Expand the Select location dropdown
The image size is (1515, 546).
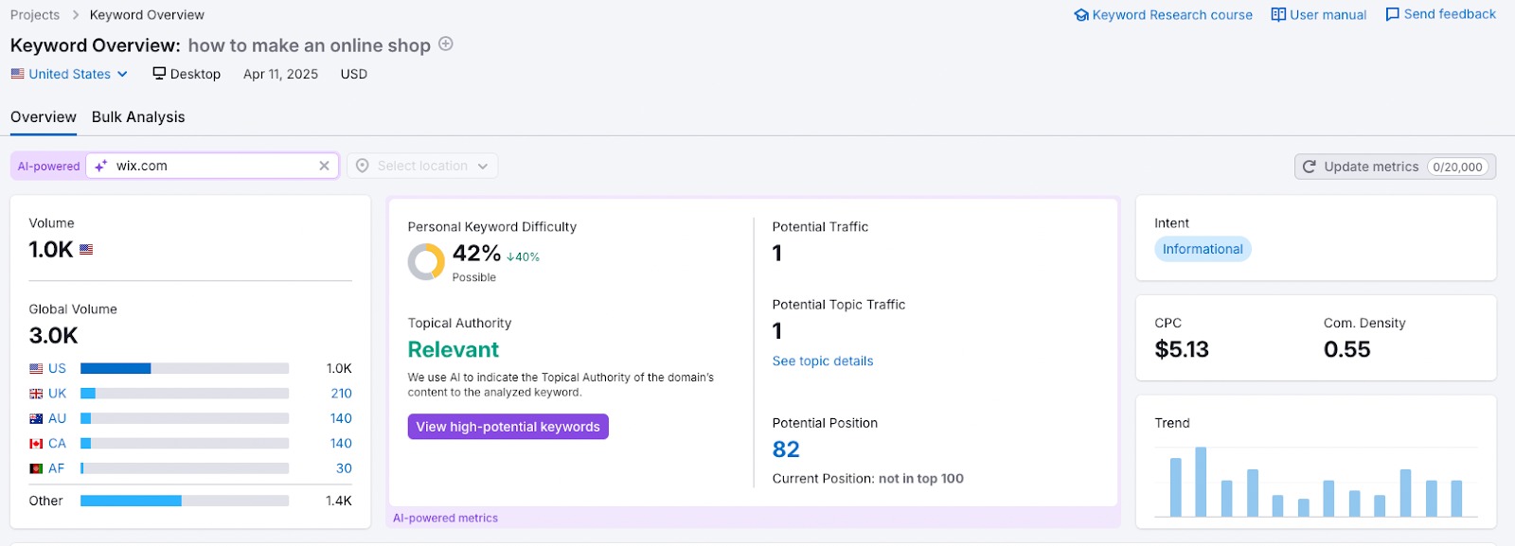(422, 166)
